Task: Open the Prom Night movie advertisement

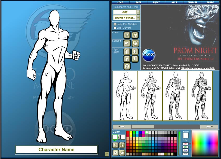Action: [180, 37]
